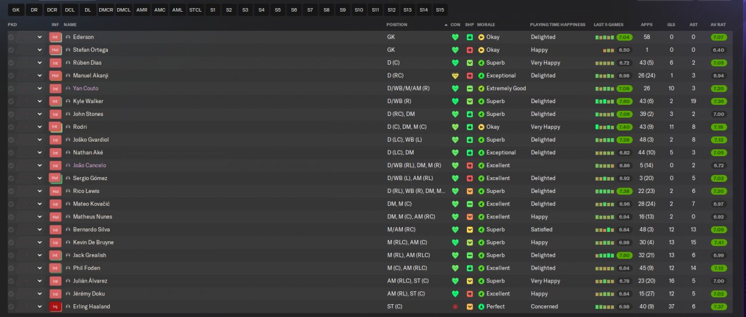Open the position dropdown arrow for John Stones

pyautogui.click(x=40, y=114)
